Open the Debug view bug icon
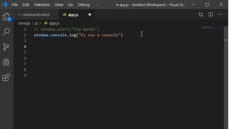 (x=6, y=62)
